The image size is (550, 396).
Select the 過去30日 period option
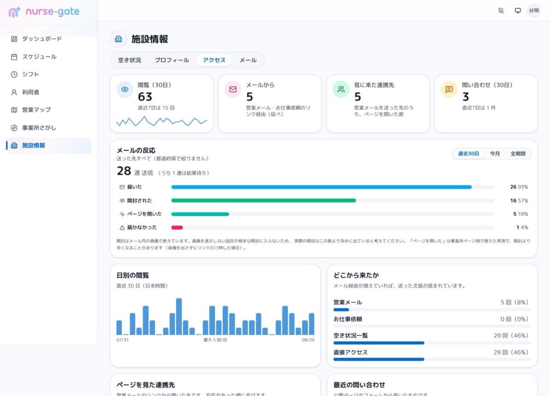tap(468, 154)
